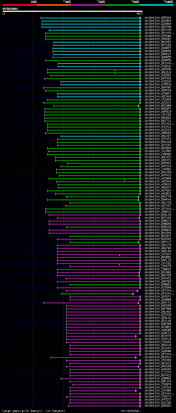
Task: Click the UniRef100_B9STY5 label
Action: 158,197
